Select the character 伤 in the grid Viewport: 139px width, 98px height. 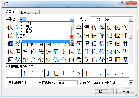pos(124,27)
